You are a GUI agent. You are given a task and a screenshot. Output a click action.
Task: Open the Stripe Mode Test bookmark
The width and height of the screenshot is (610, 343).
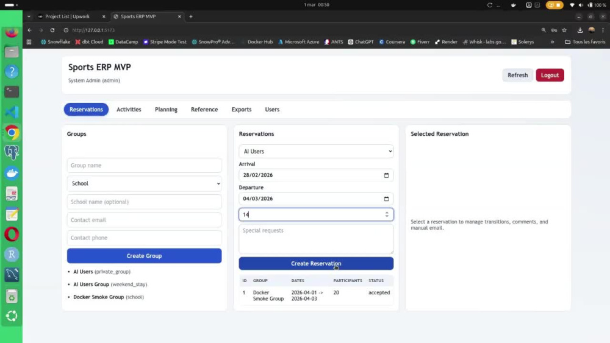click(165, 42)
